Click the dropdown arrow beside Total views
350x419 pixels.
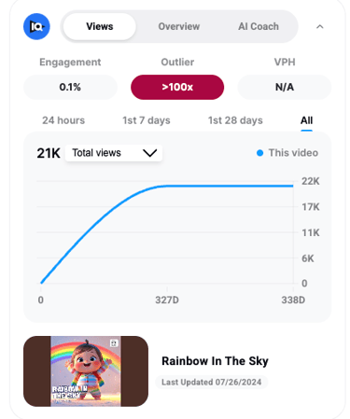pyautogui.click(x=149, y=153)
